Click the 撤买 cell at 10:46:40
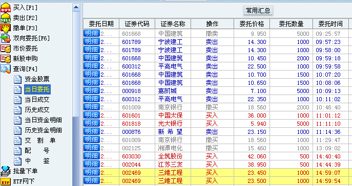 tap(212, 107)
